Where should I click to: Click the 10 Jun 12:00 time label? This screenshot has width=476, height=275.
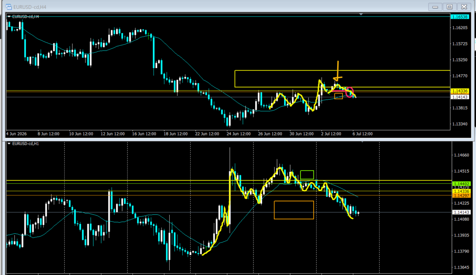81,134
